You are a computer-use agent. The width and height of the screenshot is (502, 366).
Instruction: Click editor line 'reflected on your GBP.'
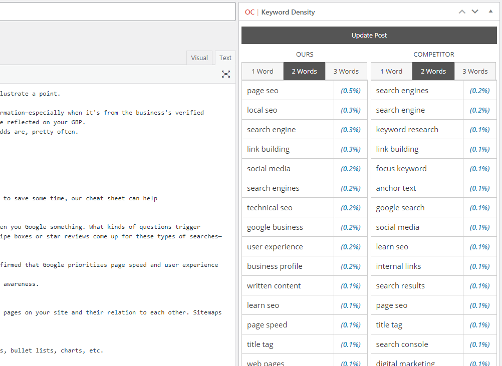click(x=43, y=122)
